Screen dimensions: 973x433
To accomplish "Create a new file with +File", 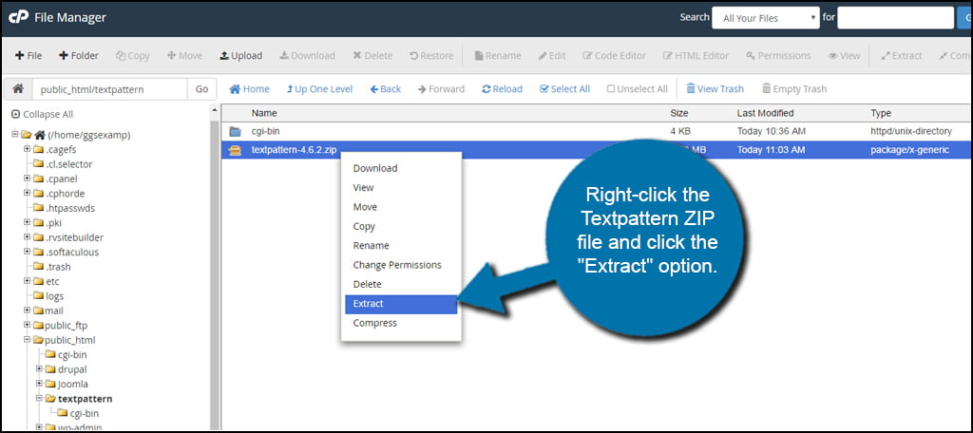I will (29, 56).
